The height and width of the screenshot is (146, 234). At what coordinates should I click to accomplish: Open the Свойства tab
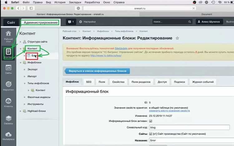[118, 82]
